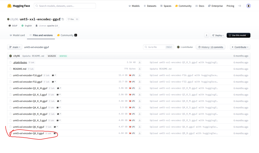Image resolution: width=259 pixels, height=153 pixels.
Task: Open the Use this model dropdown
Action: coord(238,35)
